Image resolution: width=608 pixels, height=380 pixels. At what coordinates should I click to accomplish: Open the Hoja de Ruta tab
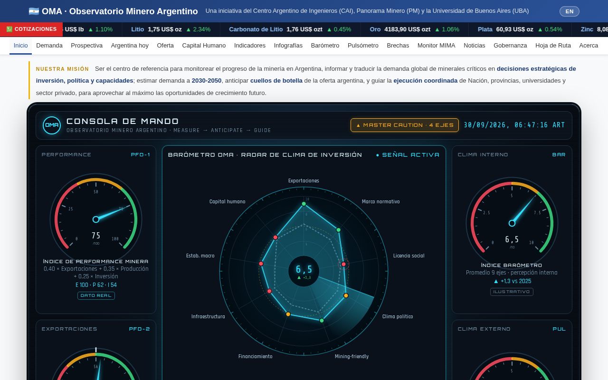tap(553, 46)
